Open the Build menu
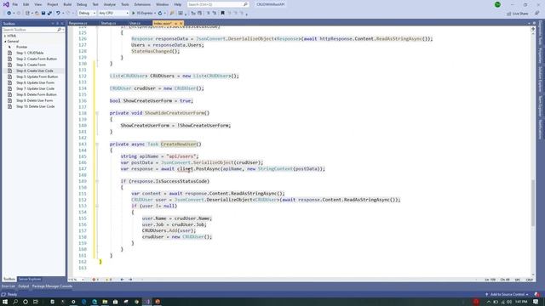 [67, 4]
